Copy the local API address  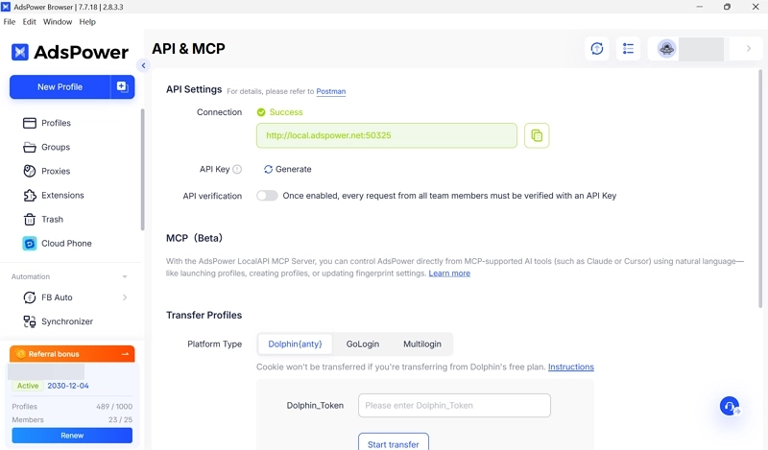(x=537, y=135)
